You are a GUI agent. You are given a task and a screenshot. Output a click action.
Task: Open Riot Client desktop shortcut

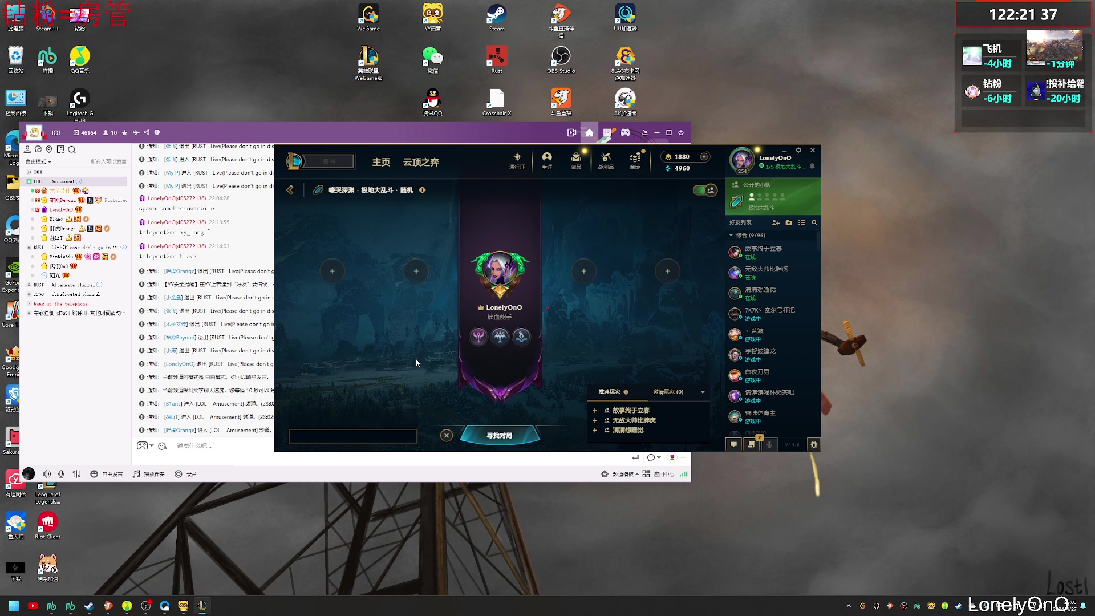click(48, 524)
